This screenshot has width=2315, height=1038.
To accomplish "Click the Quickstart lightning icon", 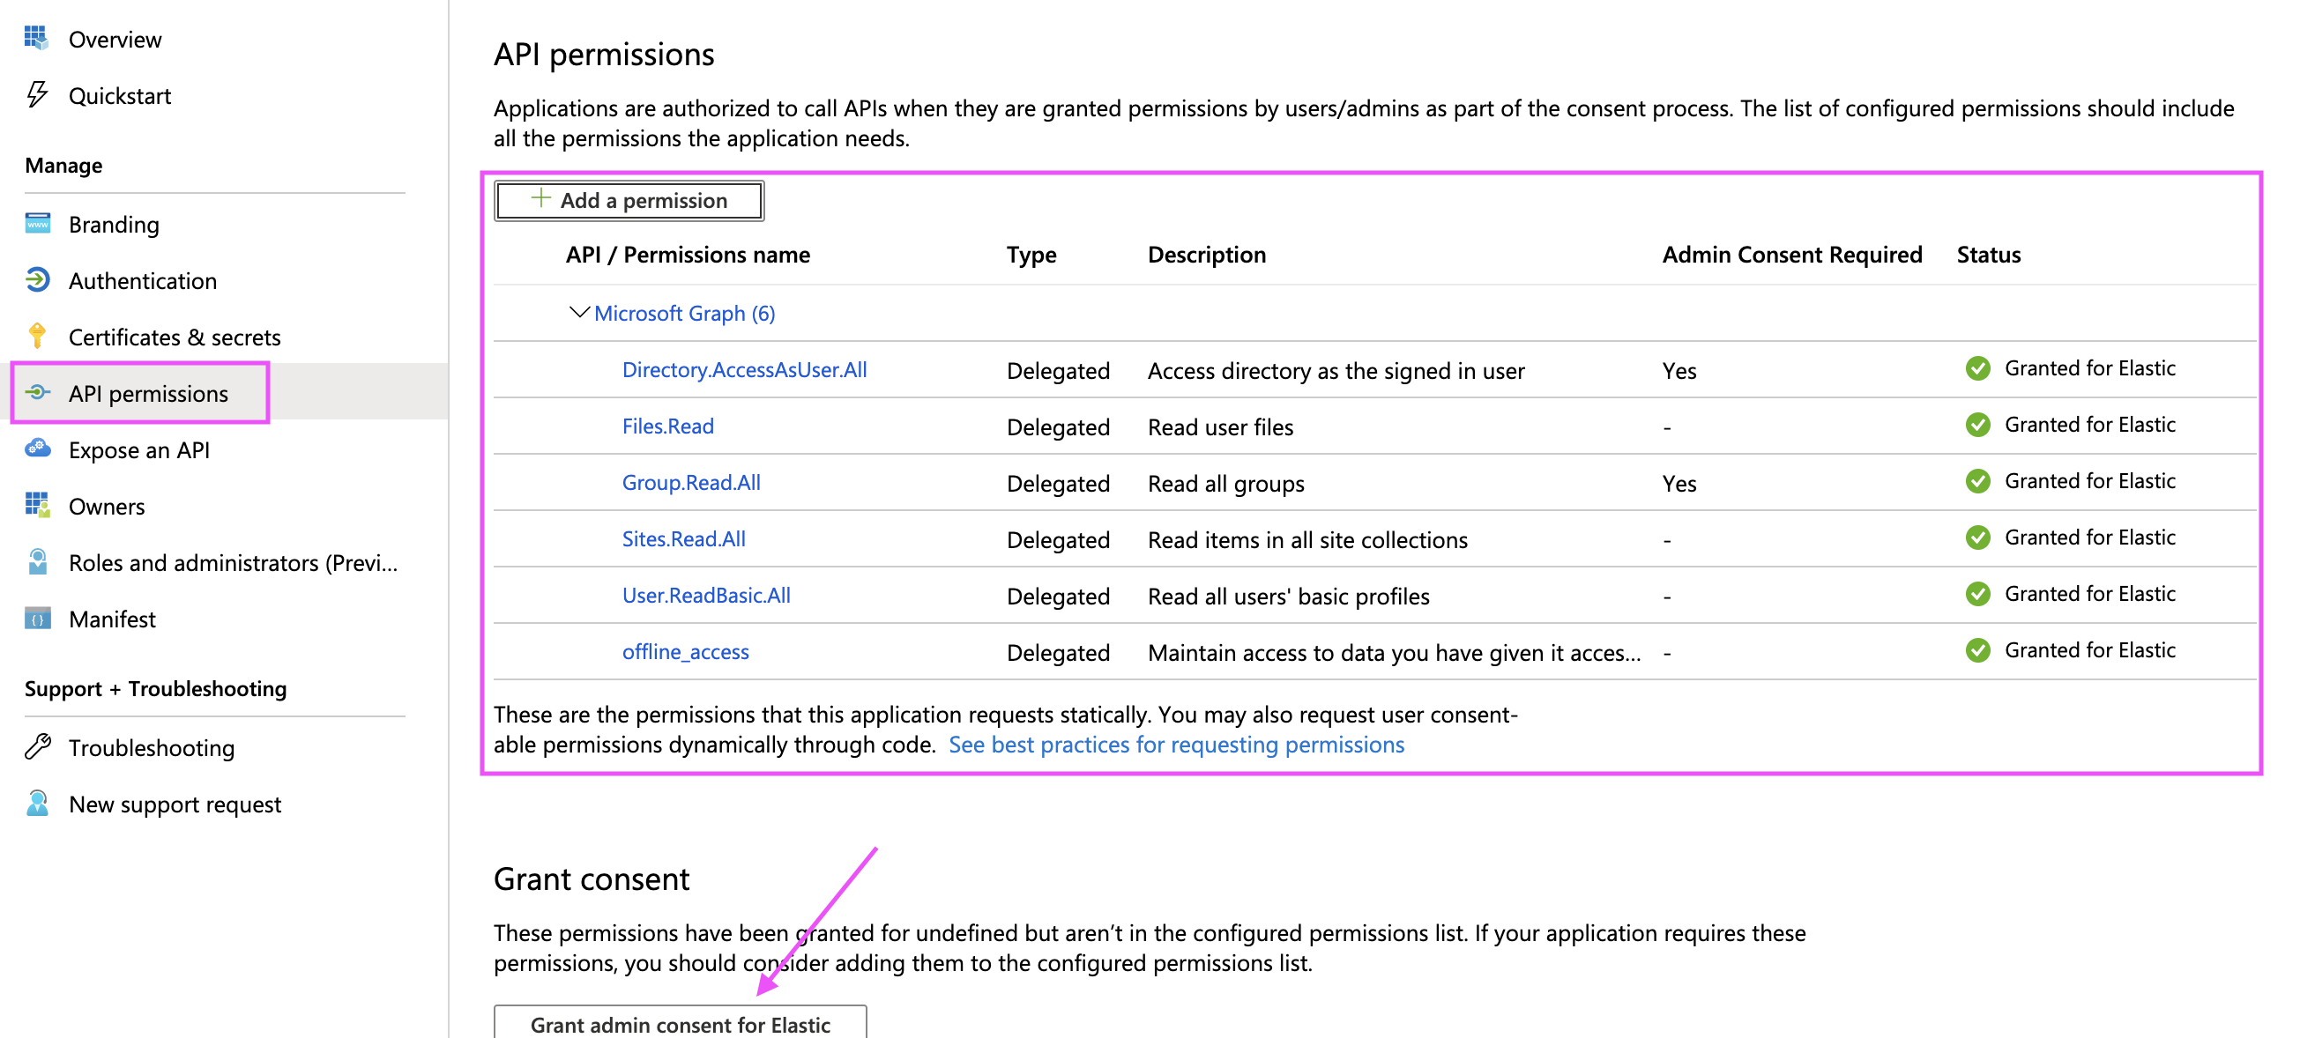I will (x=36, y=94).
